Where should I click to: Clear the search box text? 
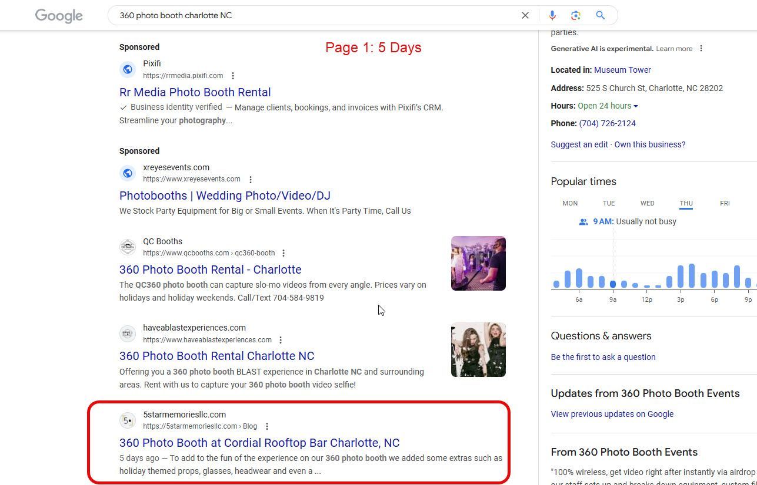pos(525,15)
